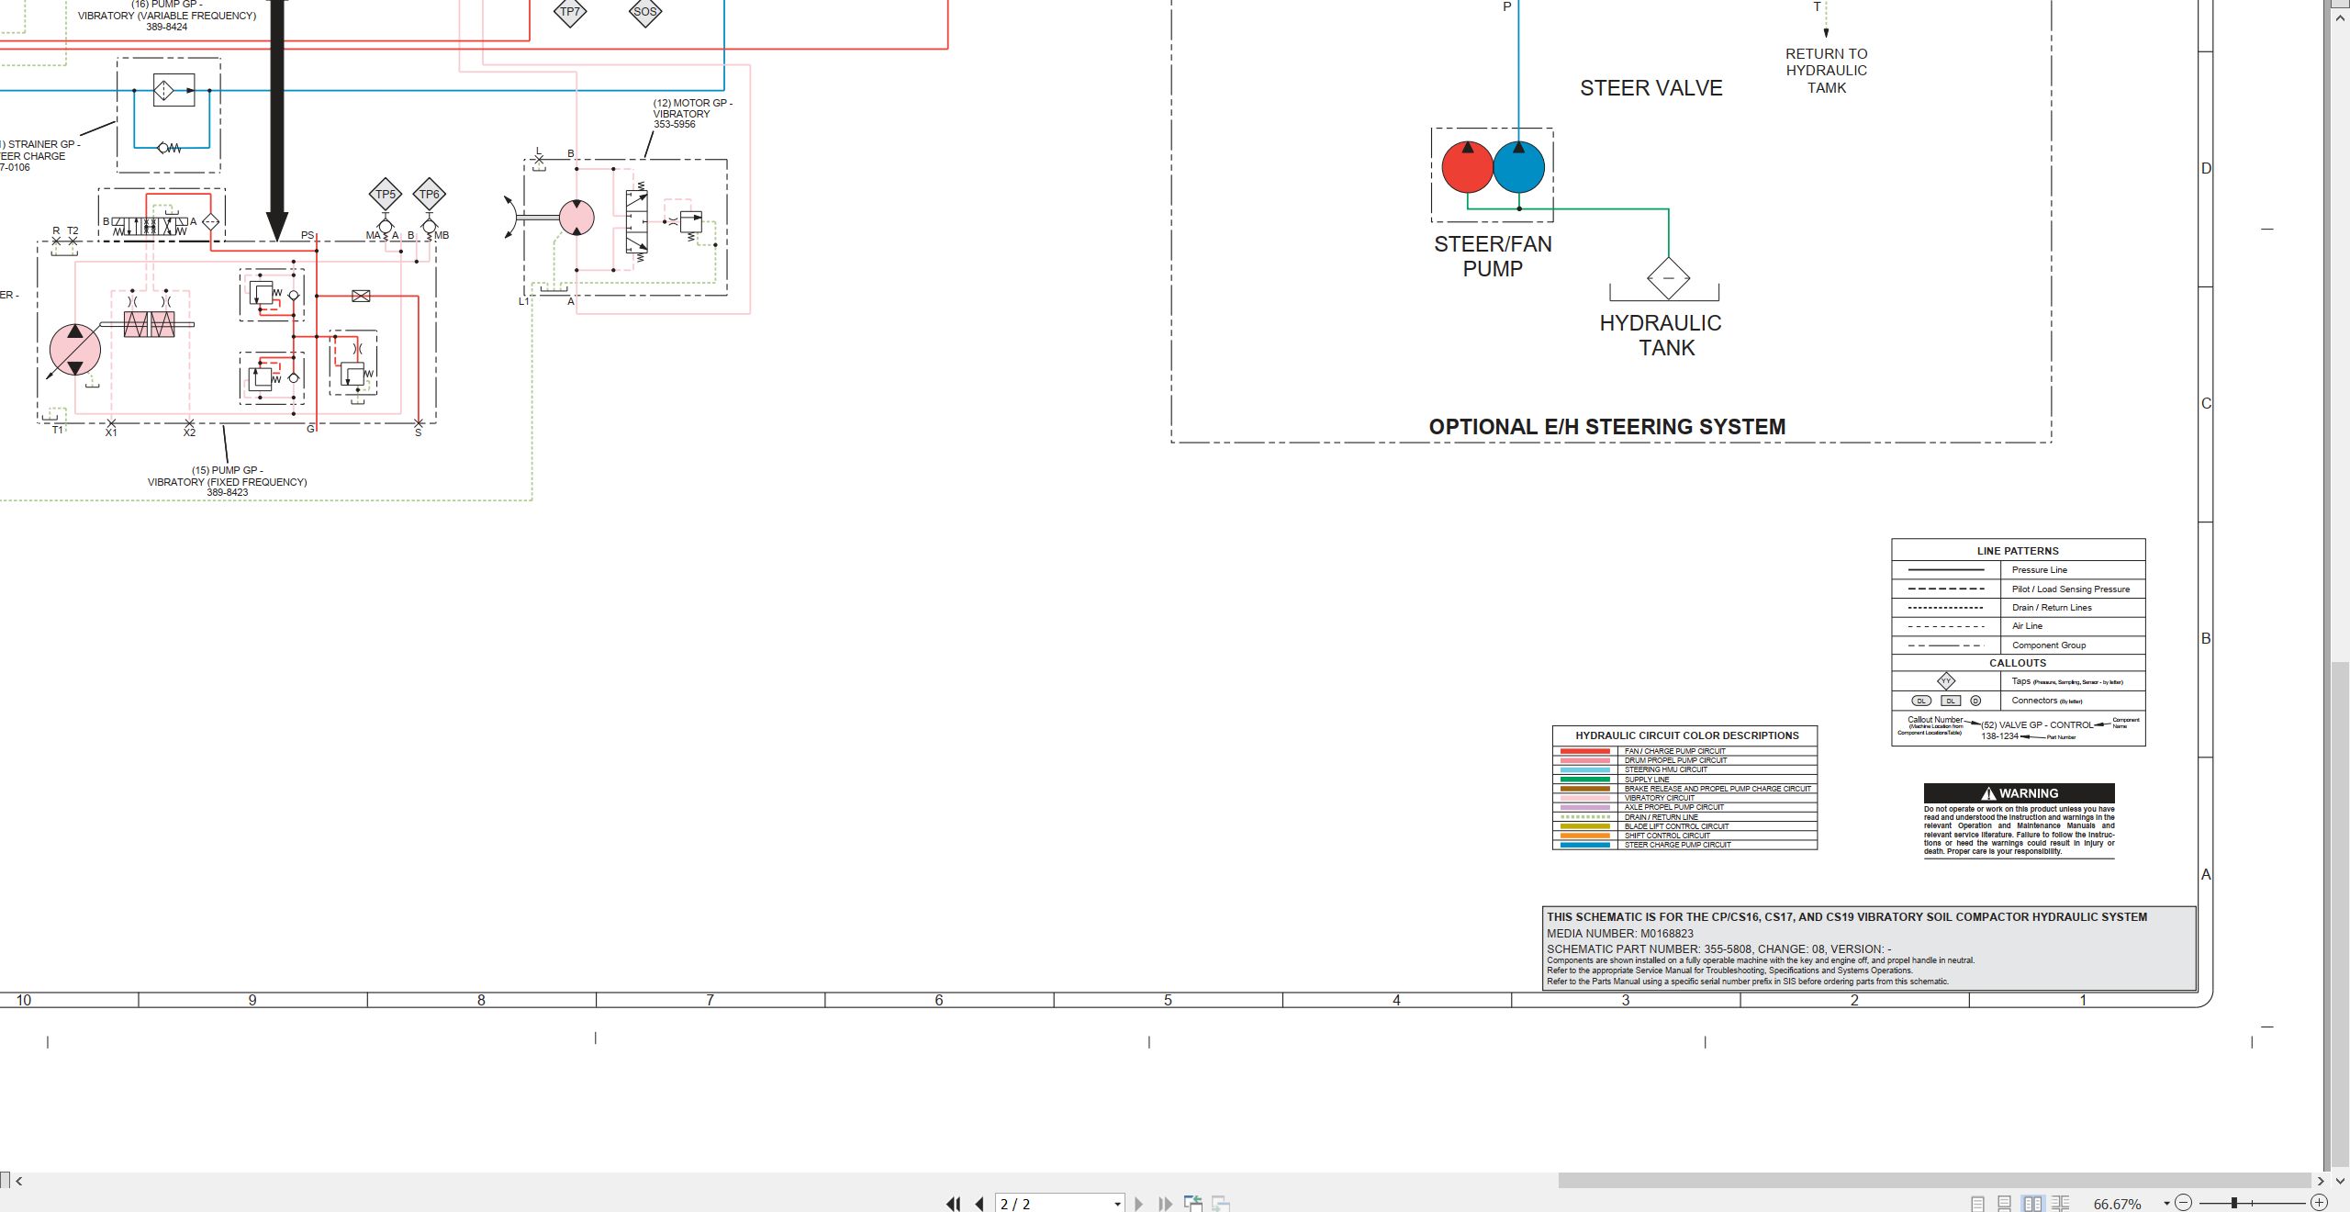Click the blue steer/fan pump circle

(x=1518, y=166)
